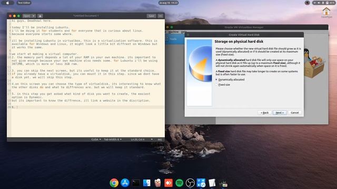Expand the Open recent files dropdown arrow

[x=34, y=16]
